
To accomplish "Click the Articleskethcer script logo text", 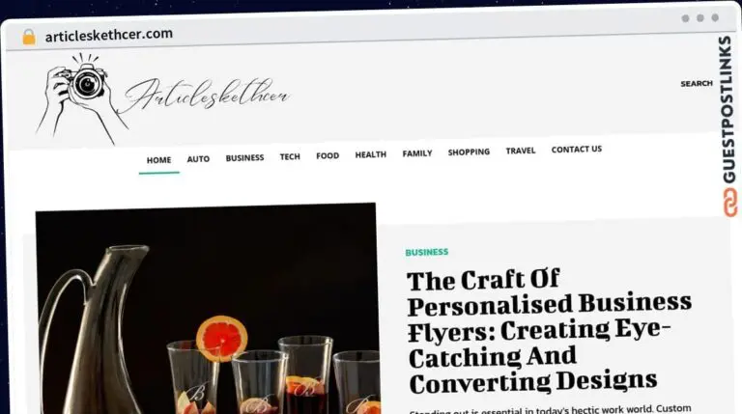I will 207,94.
